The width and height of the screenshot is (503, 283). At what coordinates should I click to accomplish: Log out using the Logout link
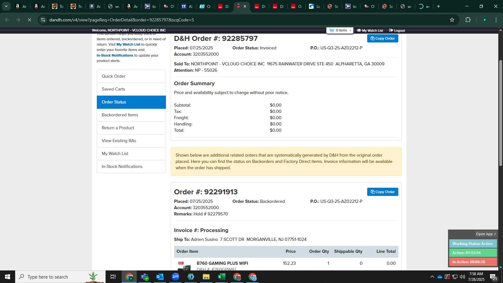[x=397, y=31]
